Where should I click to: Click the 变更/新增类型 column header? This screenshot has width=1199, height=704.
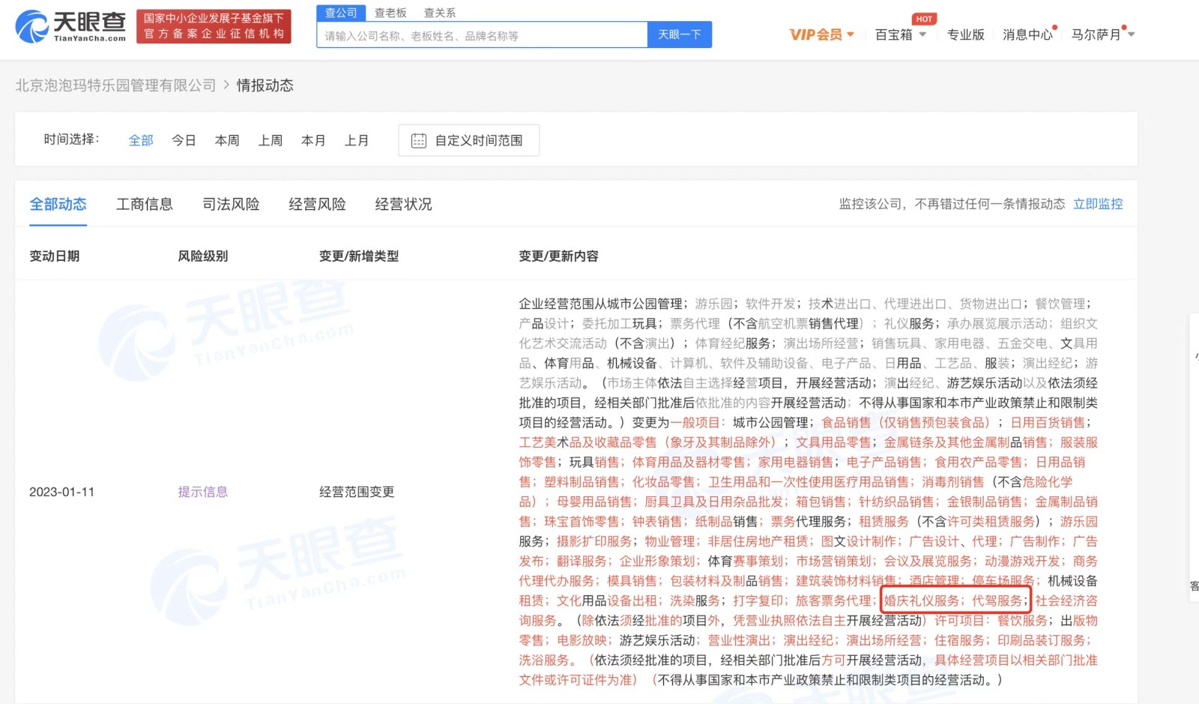coord(359,256)
